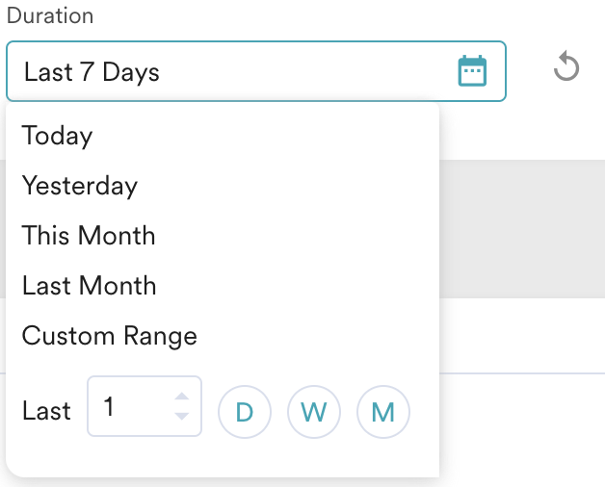Focus the Last number input showing 1
The width and height of the screenshot is (605, 487).
[x=130, y=407]
